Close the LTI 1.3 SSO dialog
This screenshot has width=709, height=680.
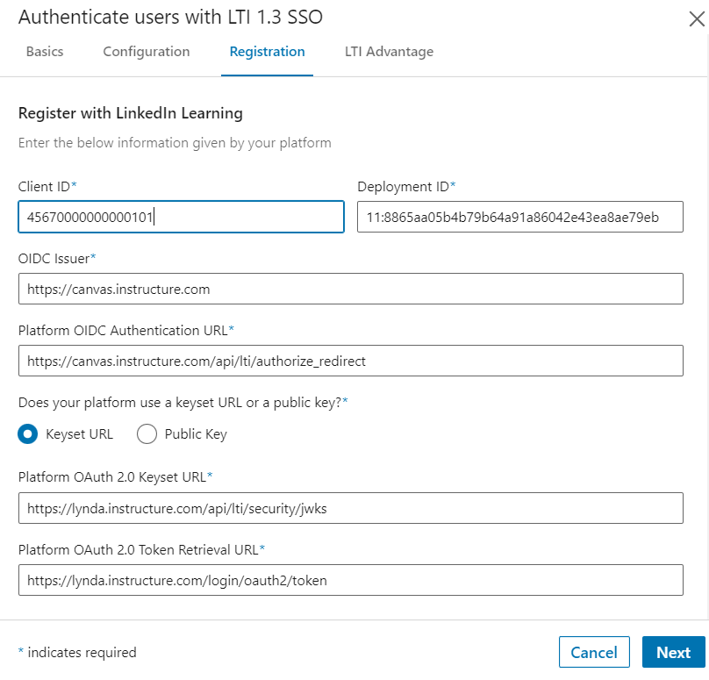697,19
